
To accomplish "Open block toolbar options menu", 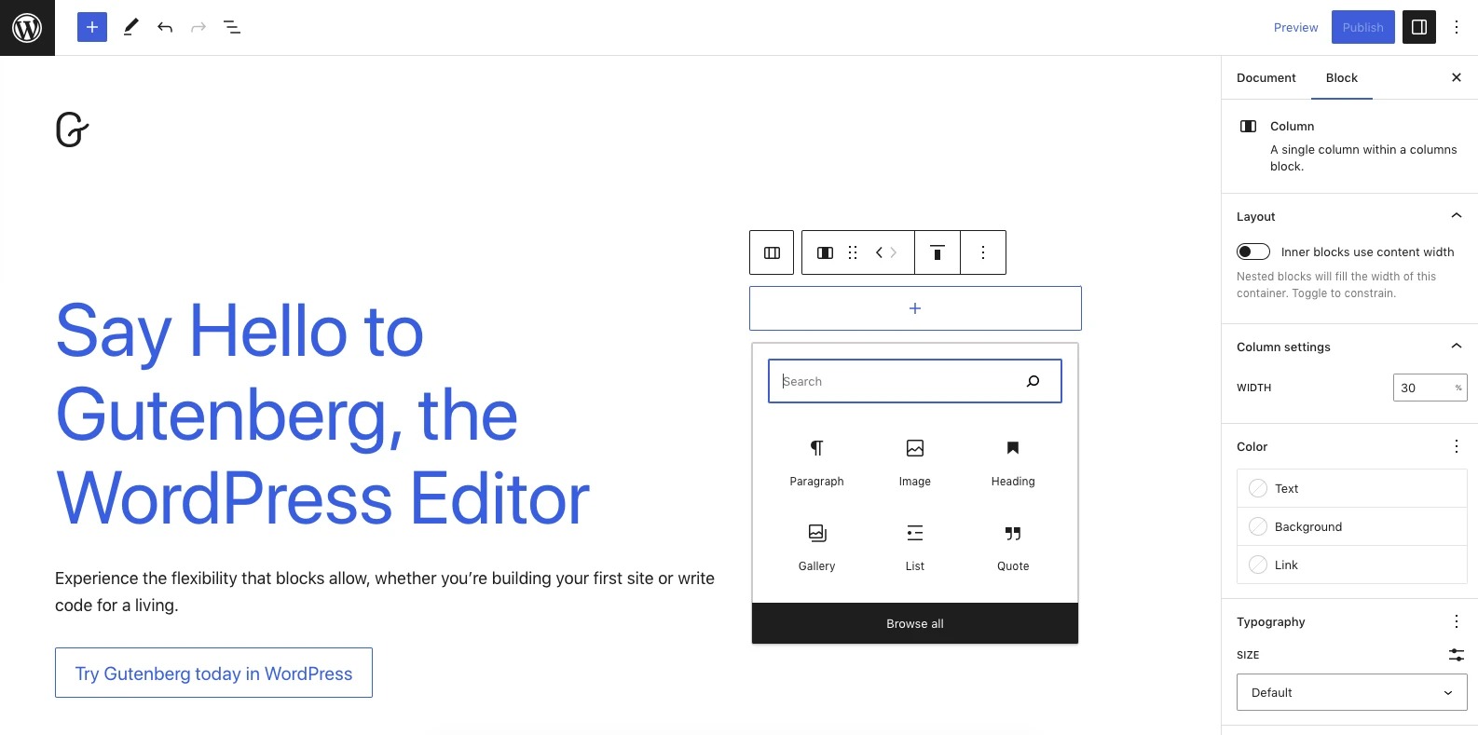I will point(983,252).
